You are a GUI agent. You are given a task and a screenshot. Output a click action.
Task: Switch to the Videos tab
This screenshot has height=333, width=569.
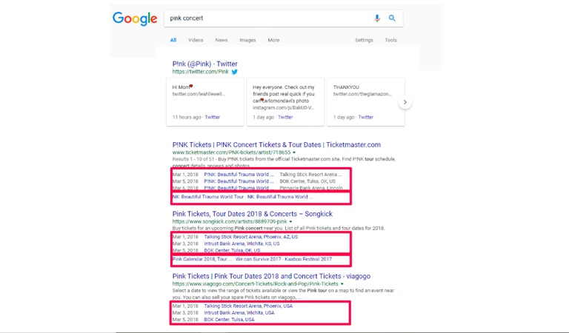pos(196,40)
